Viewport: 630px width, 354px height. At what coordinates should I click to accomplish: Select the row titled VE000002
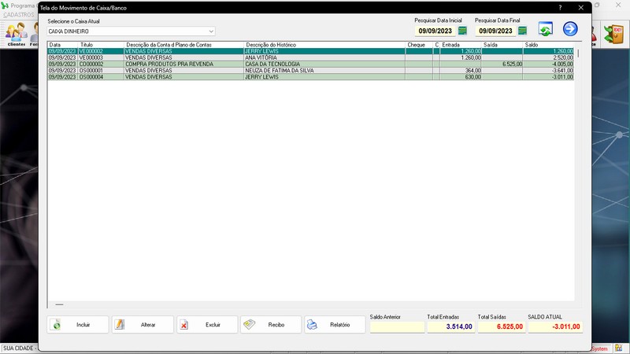click(310, 51)
